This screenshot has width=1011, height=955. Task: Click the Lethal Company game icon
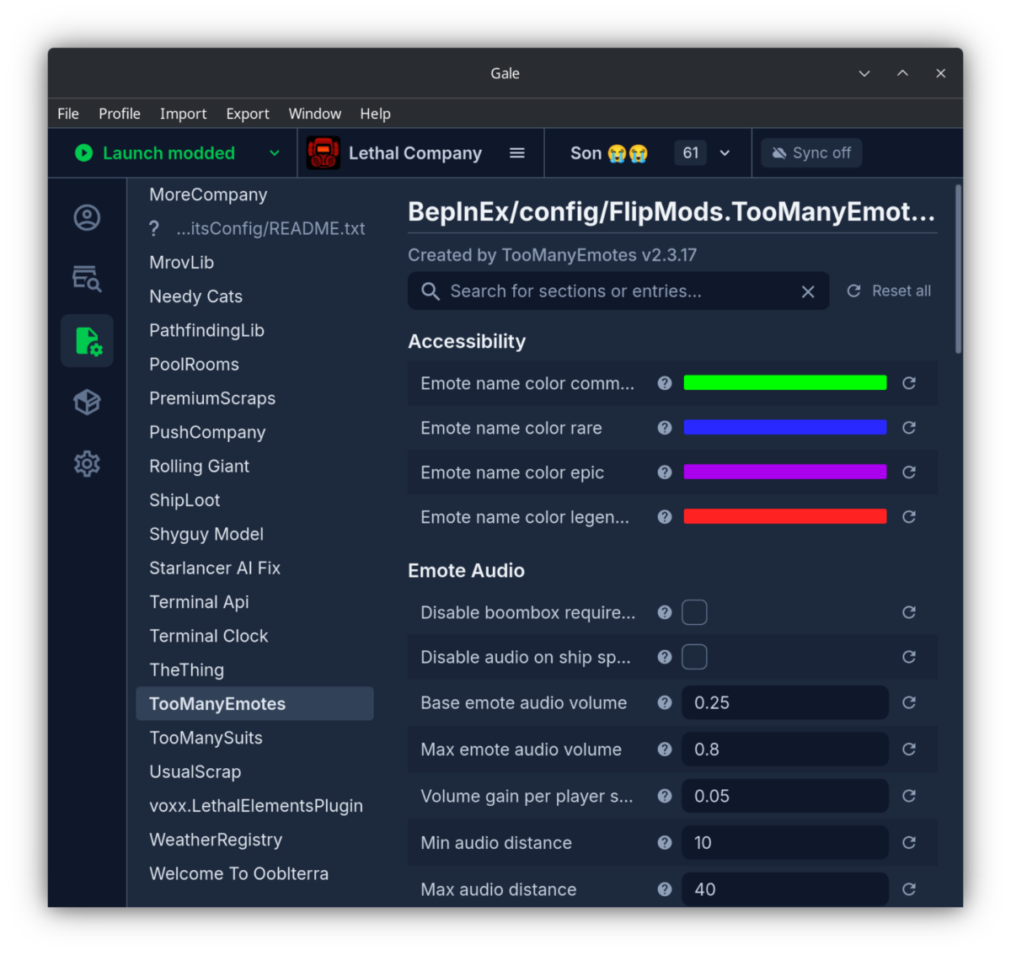click(x=324, y=153)
